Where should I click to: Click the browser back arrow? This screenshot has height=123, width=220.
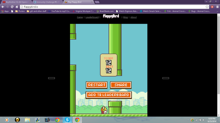(x=3, y=7)
